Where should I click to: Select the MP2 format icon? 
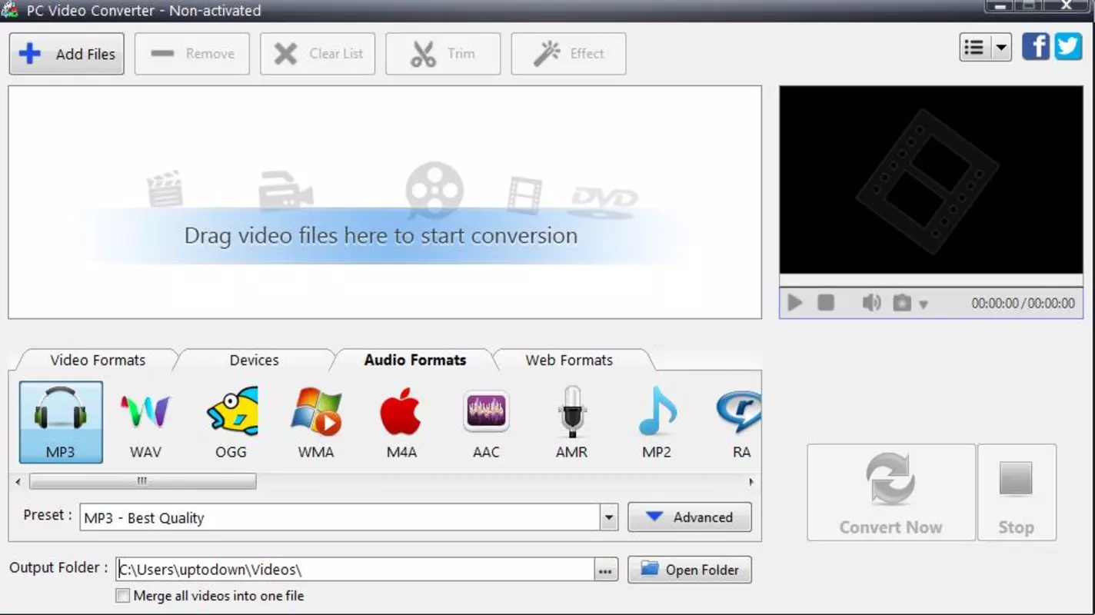coord(657,422)
